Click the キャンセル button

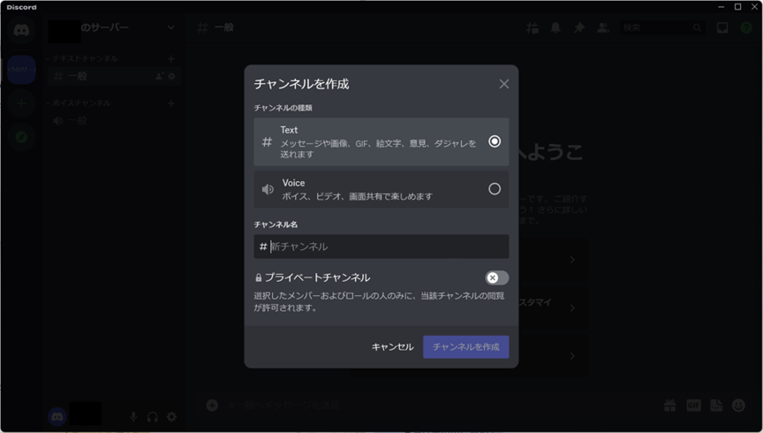point(392,346)
